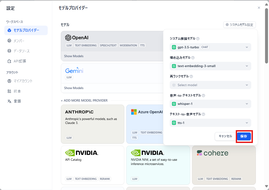
Task: Click the vertical scrollbar thumb
Action: pos(266,35)
